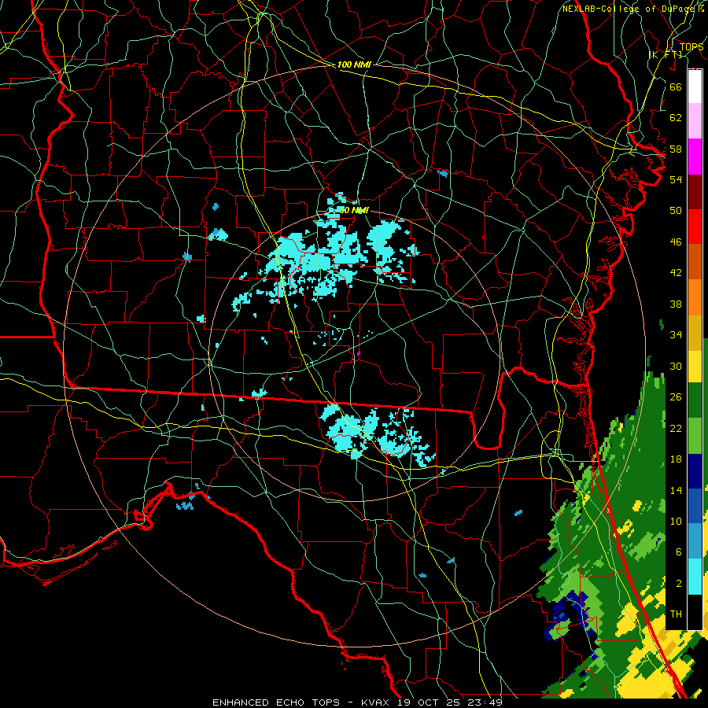Click the 'NEXLAB-College of DuPage' credit text
Image resolution: width=708 pixels, height=708 pixels.
click(628, 9)
